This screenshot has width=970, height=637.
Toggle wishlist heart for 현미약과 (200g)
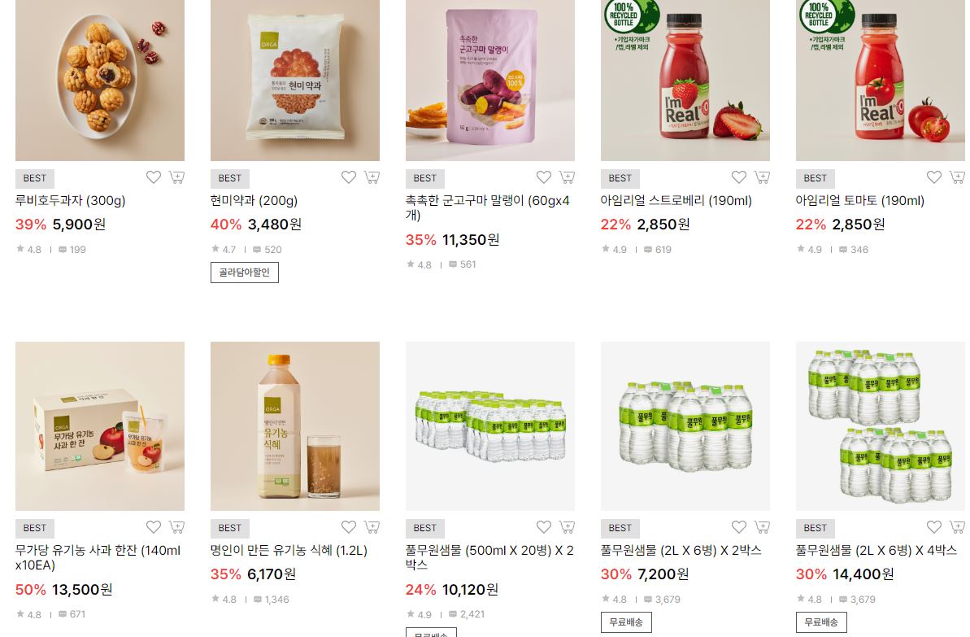pos(349,177)
